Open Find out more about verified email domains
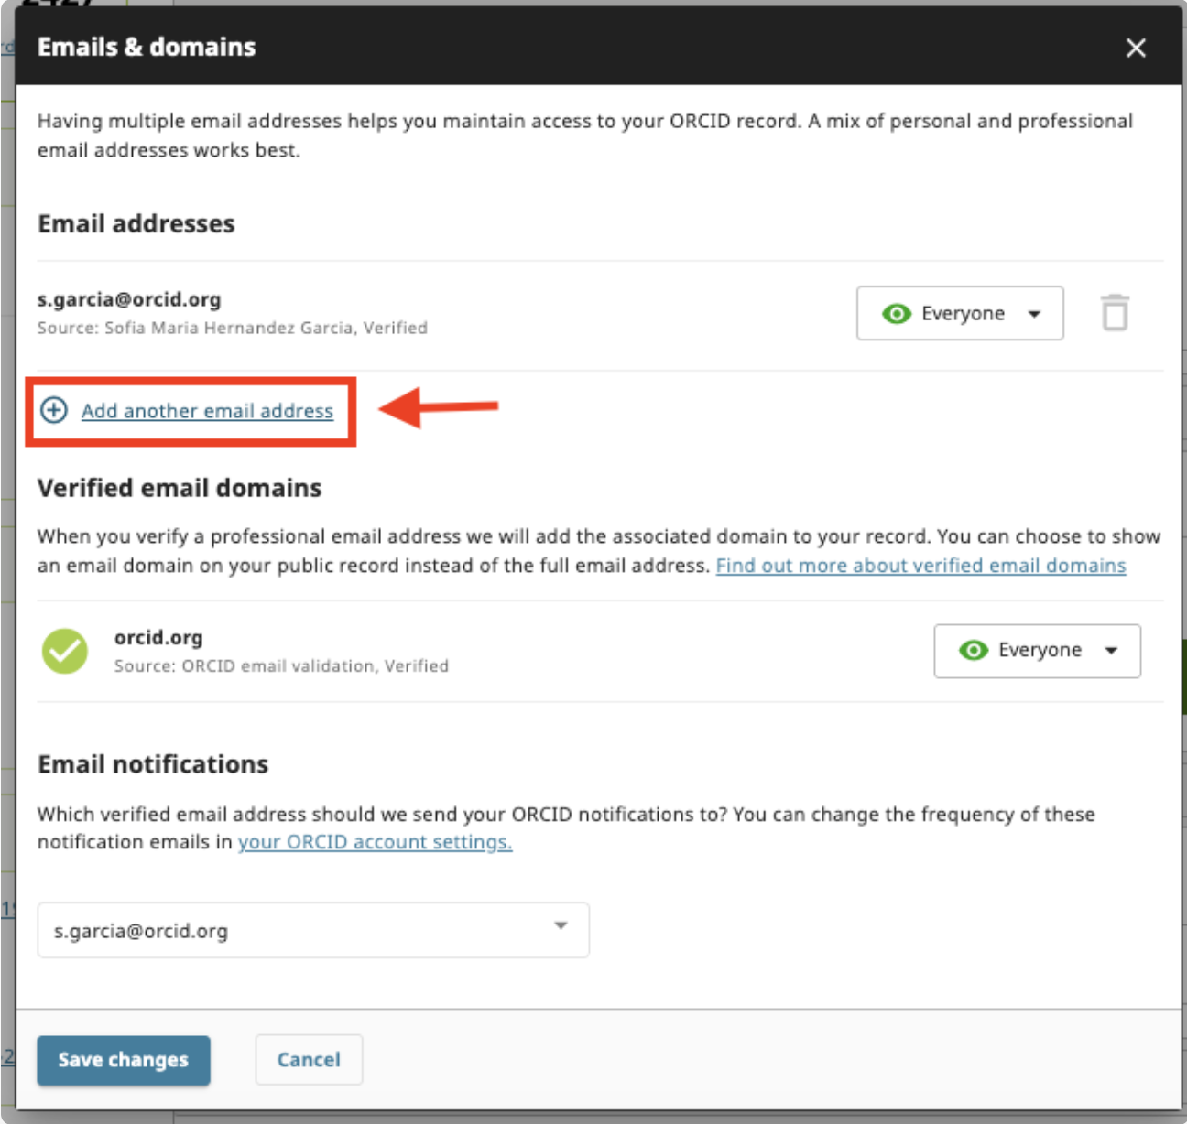The image size is (1187, 1124). 920,566
